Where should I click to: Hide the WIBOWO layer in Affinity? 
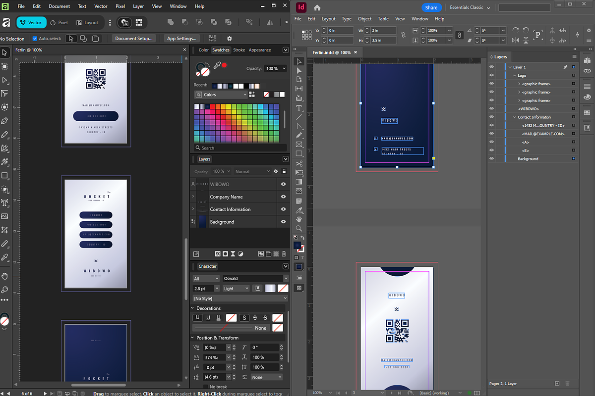coord(283,184)
